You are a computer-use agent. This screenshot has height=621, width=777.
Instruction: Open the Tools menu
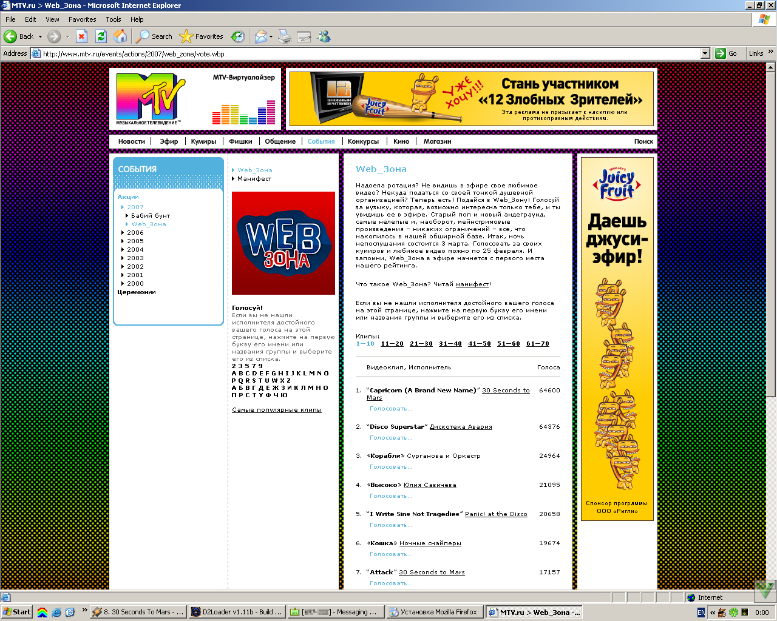point(114,19)
